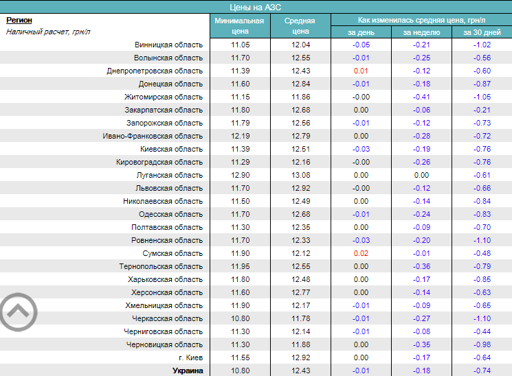512x376 pixels.
Task: Select the 'Средняя цена' column header
Action: pyautogui.click(x=300, y=25)
